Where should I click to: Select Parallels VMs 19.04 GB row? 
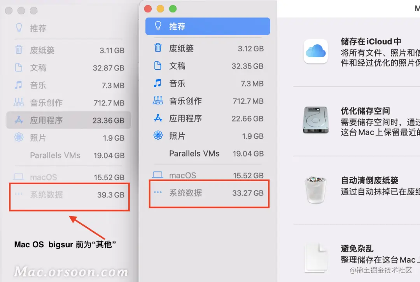tap(208, 153)
